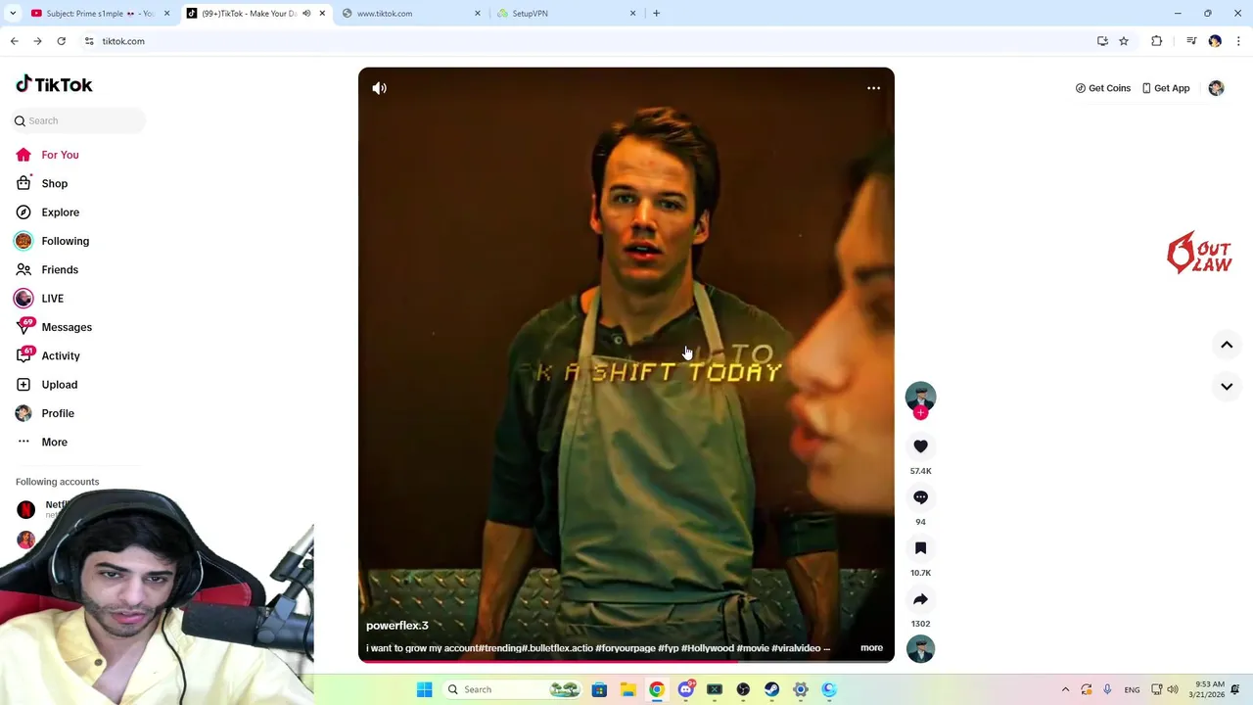Go forward in the browser
The image size is (1253, 705).
37,41
